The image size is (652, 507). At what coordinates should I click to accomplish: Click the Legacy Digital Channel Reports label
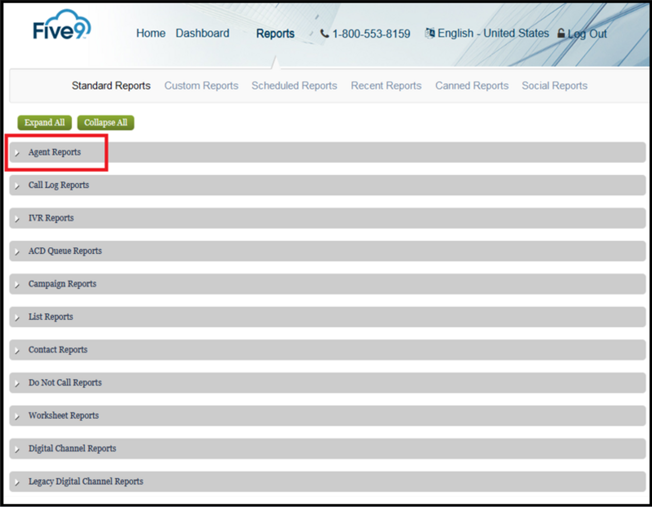coord(85,481)
